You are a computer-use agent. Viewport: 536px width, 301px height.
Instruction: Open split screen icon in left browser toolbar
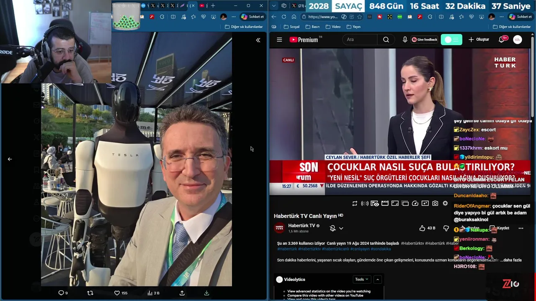(173, 17)
